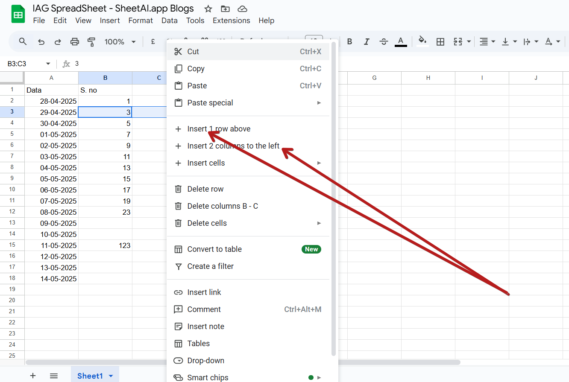Open the Insert menu
Screen dimensions: 569x382
pos(110,20)
